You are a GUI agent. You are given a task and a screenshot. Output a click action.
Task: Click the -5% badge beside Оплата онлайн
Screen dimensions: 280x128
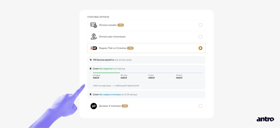pyautogui.click(x=121, y=25)
